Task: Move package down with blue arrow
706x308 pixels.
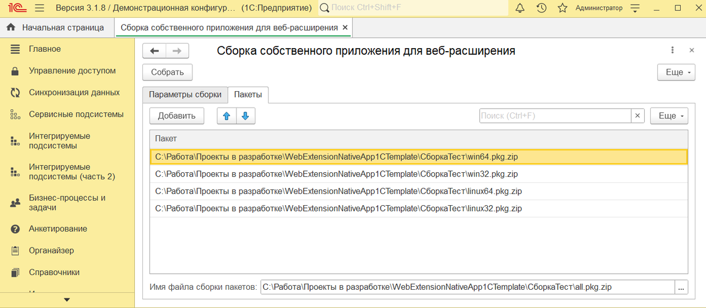Action: (x=245, y=116)
